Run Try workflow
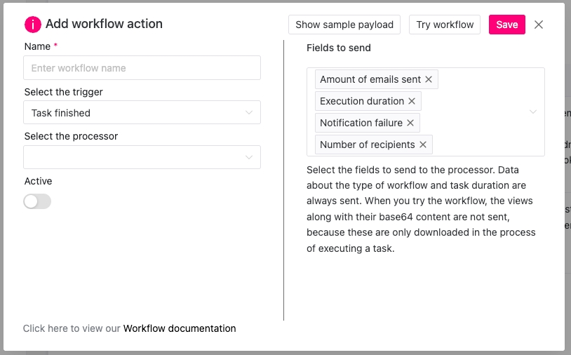This screenshot has width=571, height=355. (445, 25)
